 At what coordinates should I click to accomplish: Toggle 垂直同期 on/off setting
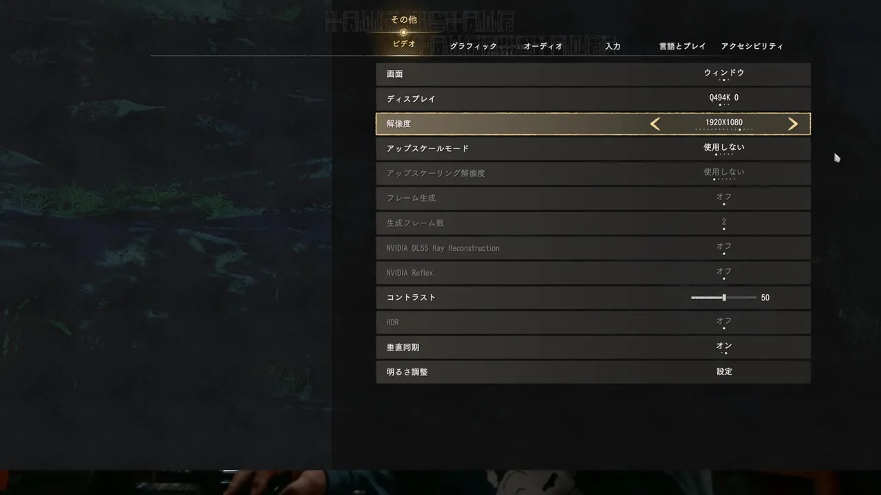(x=724, y=346)
